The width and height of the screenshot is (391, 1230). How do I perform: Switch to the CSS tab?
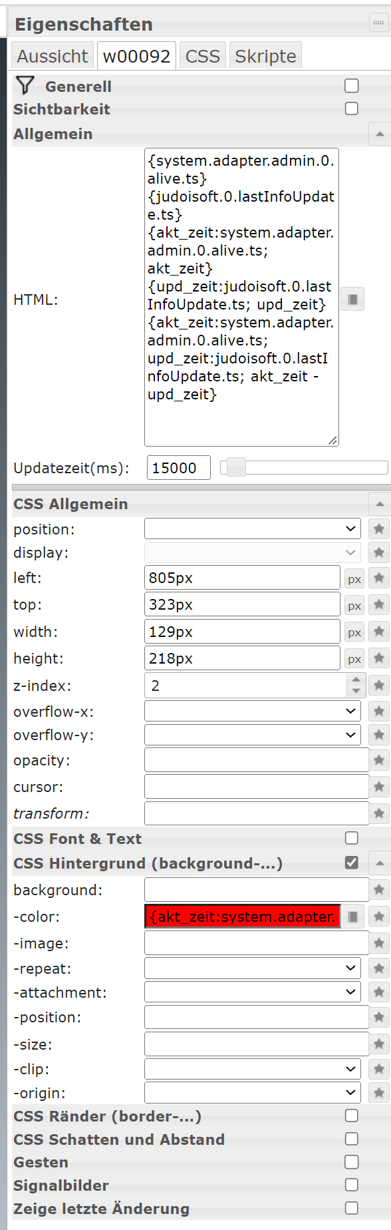[x=202, y=56]
